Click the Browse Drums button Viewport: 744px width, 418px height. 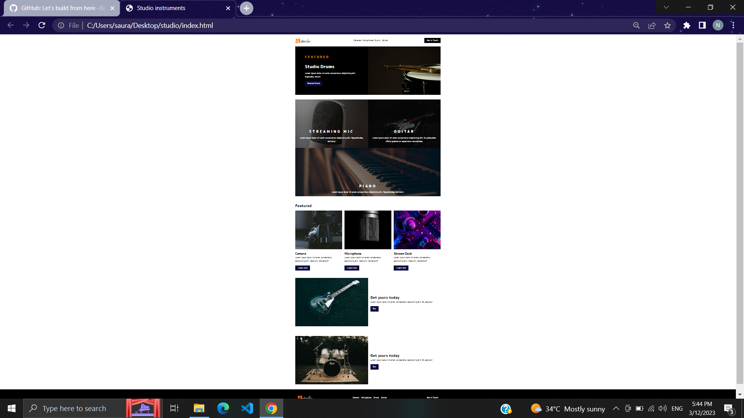pos(313,83)
